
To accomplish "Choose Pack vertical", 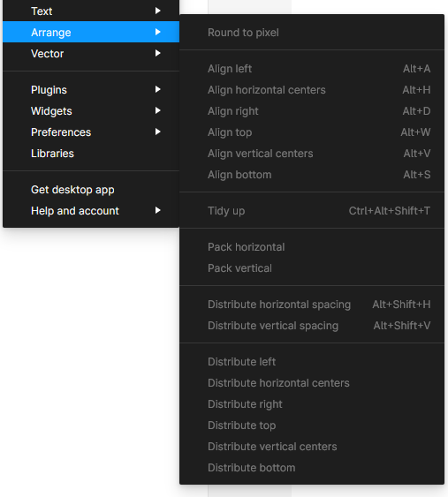I will tap(312, 268).
